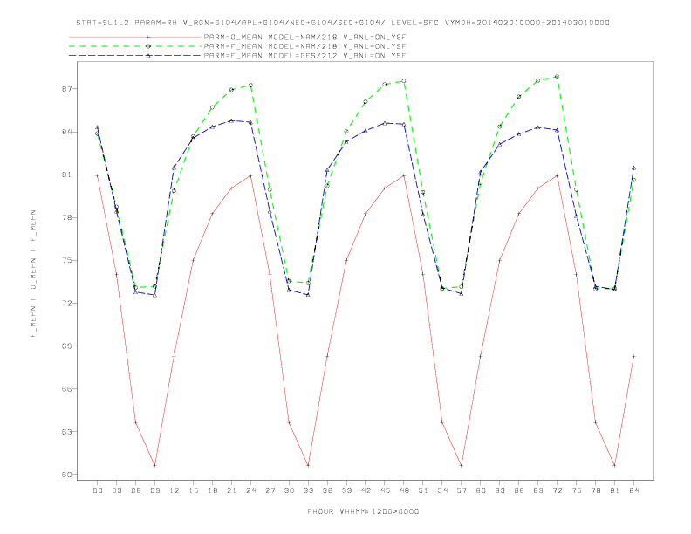The image size is (691, 534).
Task: Click forecast hour 69 on x-axis
Action: 538,490
